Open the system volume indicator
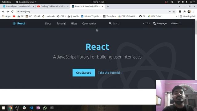The image size is (197, 111). click(183, 2)
